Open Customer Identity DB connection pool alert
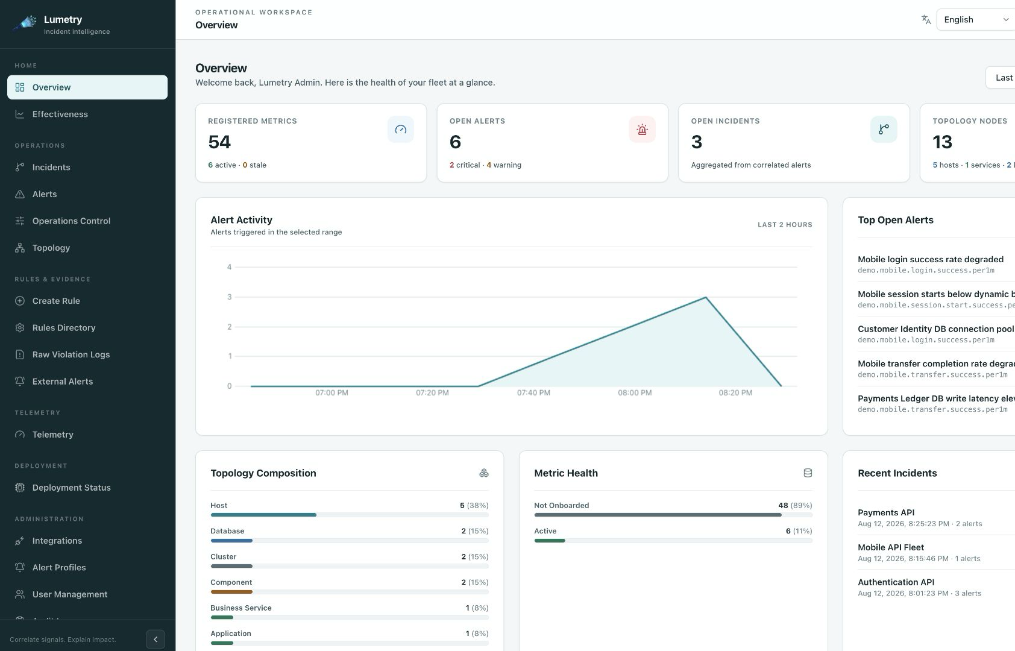The height and width of the screenshot is (651, 1015). [x=936, y=334]
